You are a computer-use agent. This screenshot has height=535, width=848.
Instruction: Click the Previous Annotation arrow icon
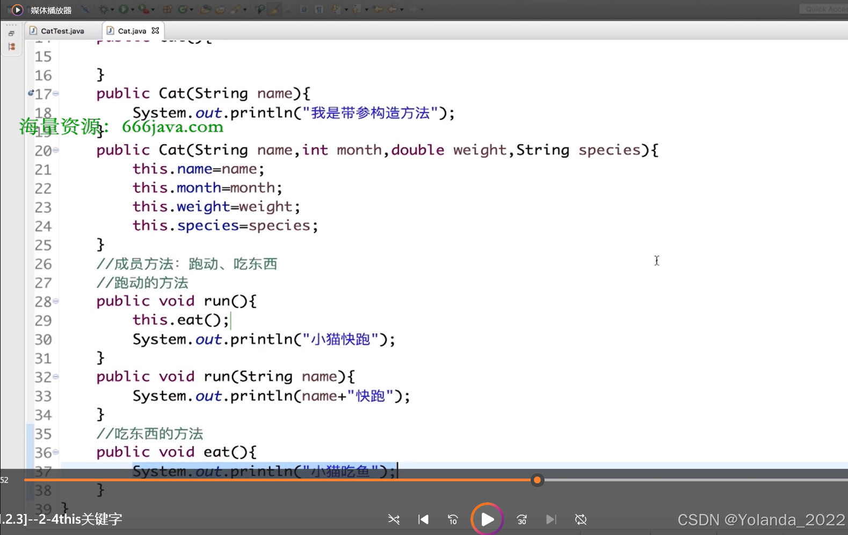coord(356,9)
